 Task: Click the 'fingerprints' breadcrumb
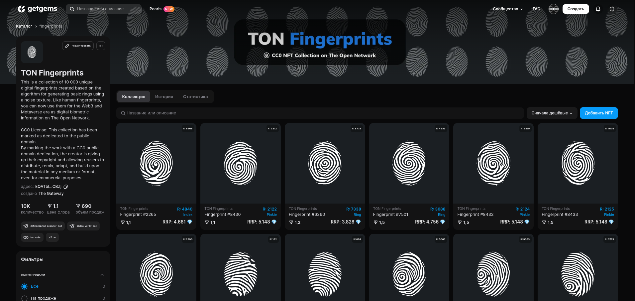pyautogui.click(x=51, y=26)
